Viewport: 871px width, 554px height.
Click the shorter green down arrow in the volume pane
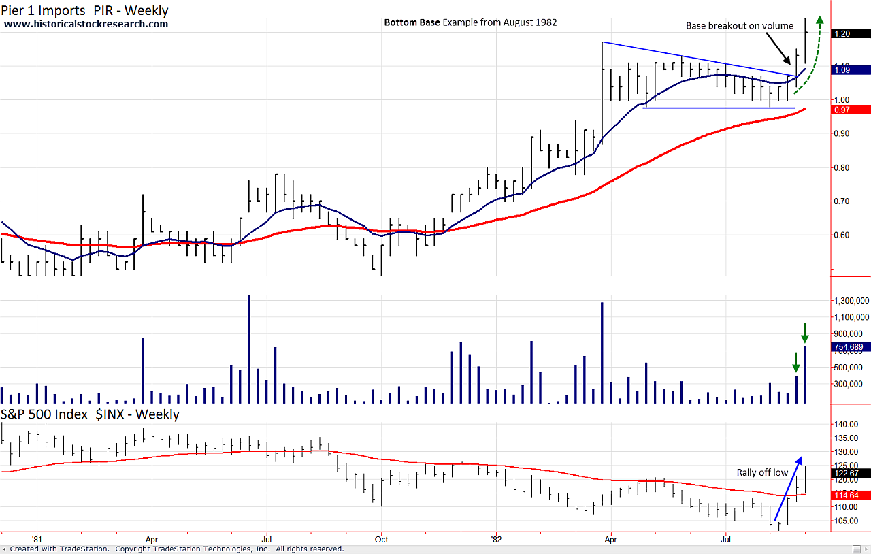796,362
